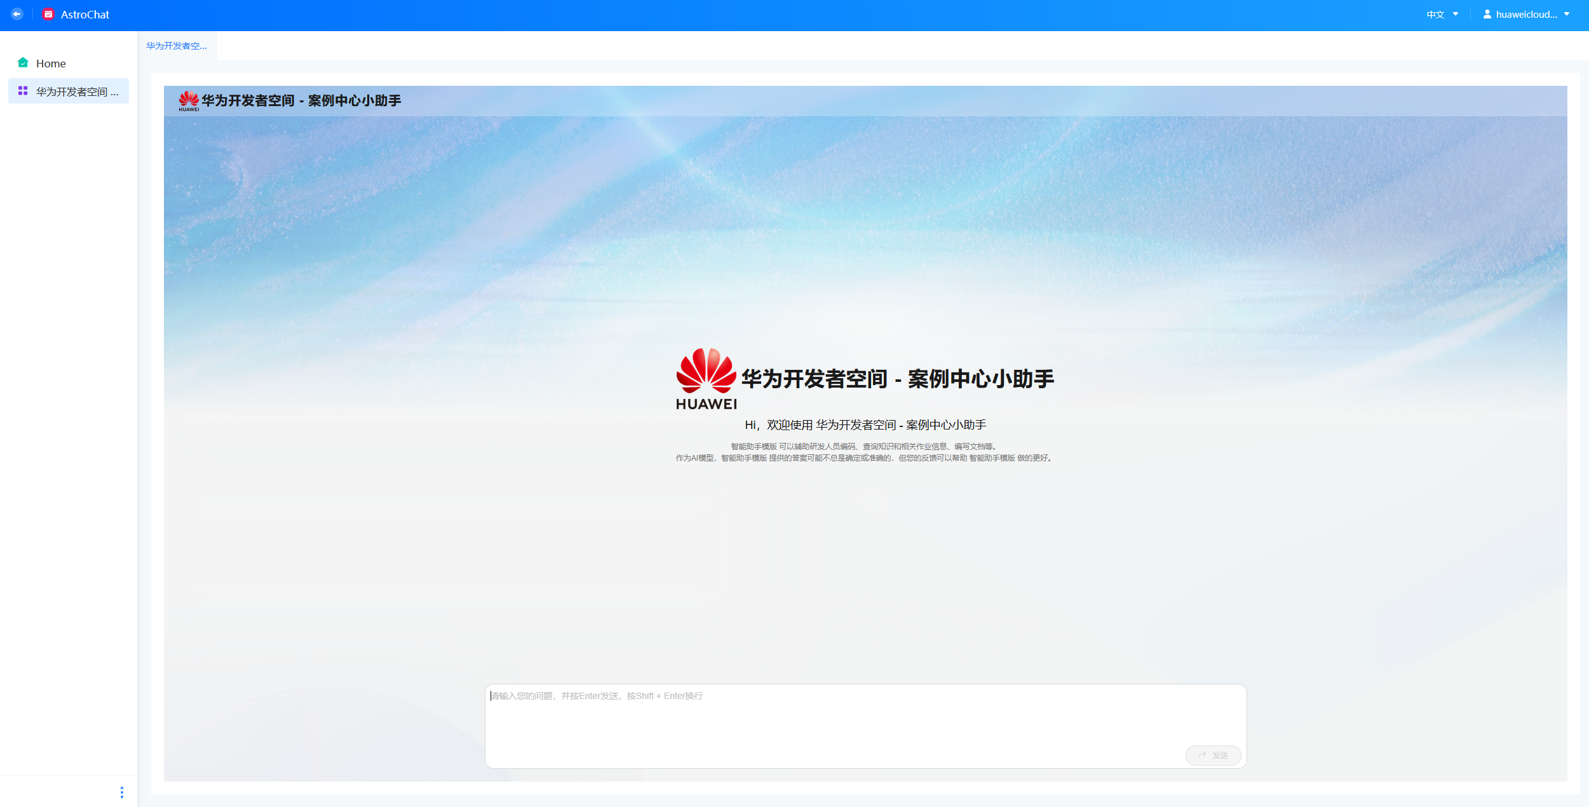Image resolution: width=1589 pixels, height=807 pixels.
Task: Open the huaweicloud account dropdown
Action: point(1527,15)
